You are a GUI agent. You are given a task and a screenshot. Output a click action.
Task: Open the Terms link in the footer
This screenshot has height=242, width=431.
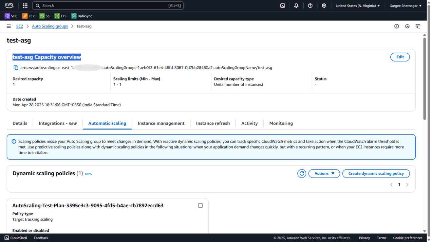click(x=382, y=238)
